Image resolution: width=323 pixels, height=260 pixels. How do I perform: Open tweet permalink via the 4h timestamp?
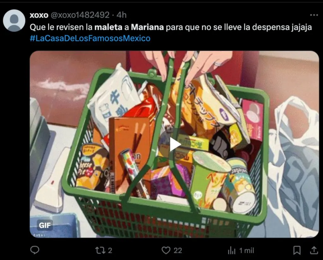(x=121, y=15)
